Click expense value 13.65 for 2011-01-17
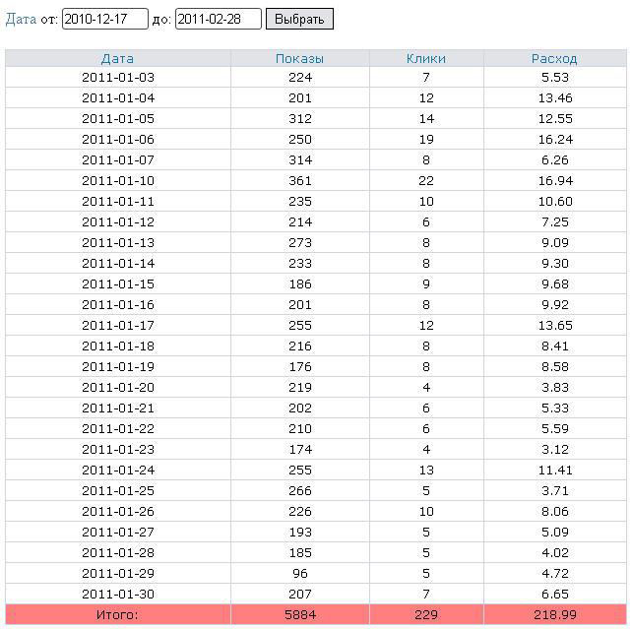Image resolution: width=633 pixels, height=629 pixels. (555, 326)
